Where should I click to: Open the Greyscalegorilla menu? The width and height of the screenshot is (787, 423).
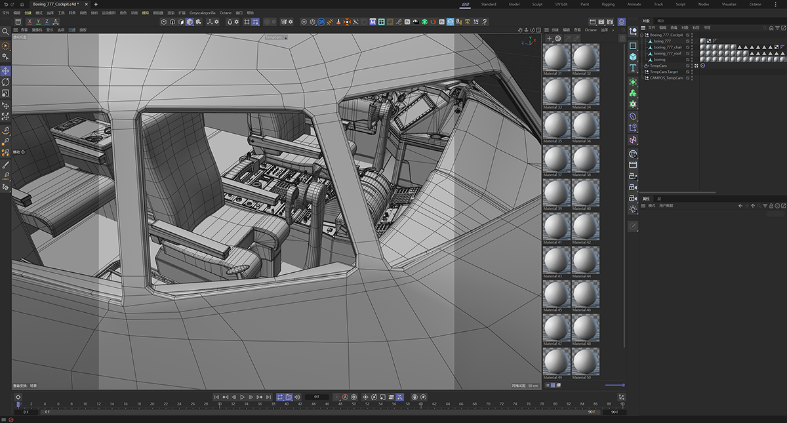pyautogui.click(x=202, y=12)
